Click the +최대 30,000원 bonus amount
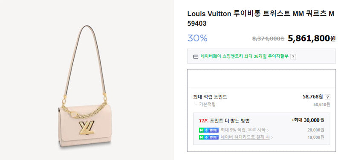The image size is (341, 160). [x=308, y=120]
